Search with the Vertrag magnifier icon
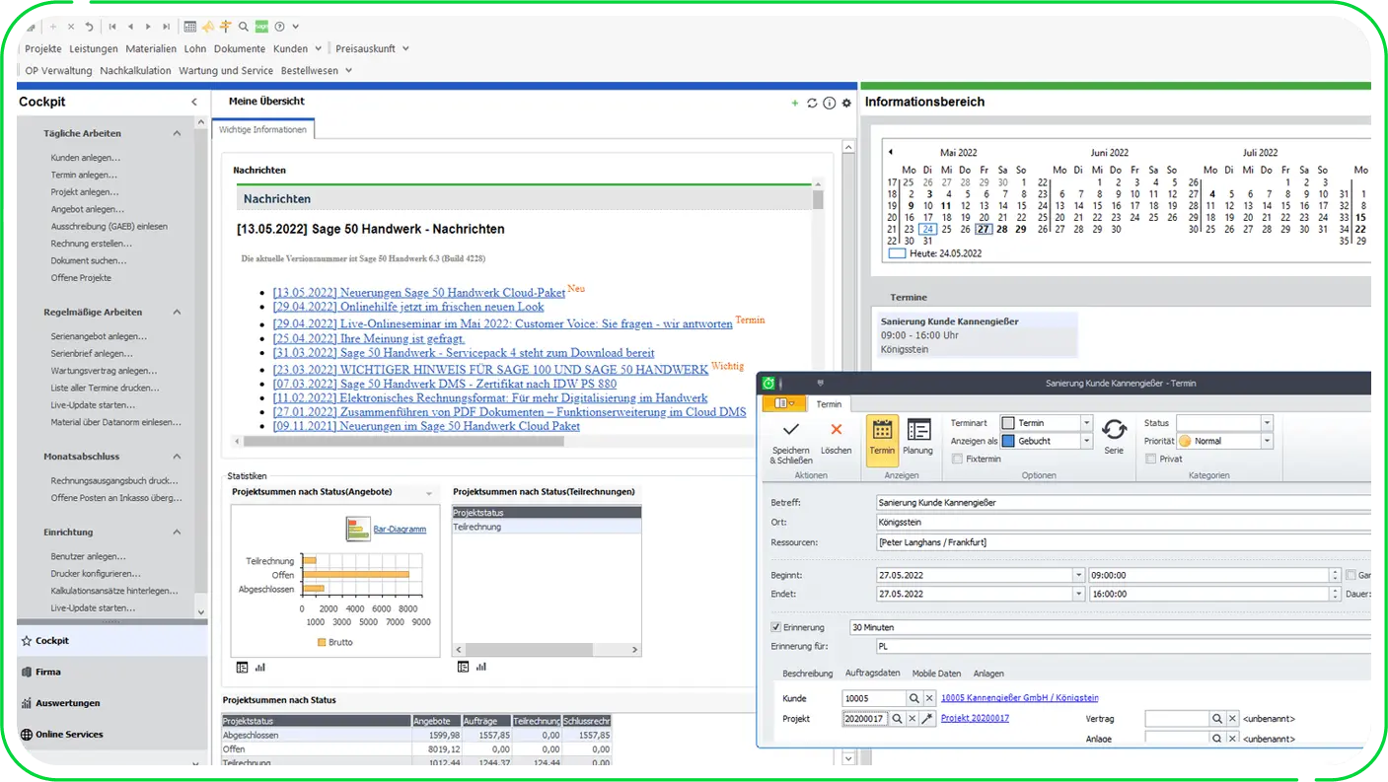The image size is (1388, 782). 1217,719
